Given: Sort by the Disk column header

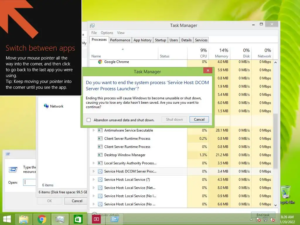Looking at the screenshot, I should pyautogui.click(x=241, y=53).
